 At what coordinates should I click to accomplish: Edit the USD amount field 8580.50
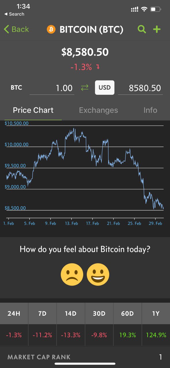pos(140,88)
